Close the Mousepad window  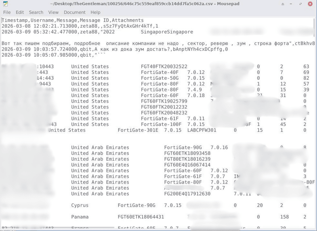310,4
